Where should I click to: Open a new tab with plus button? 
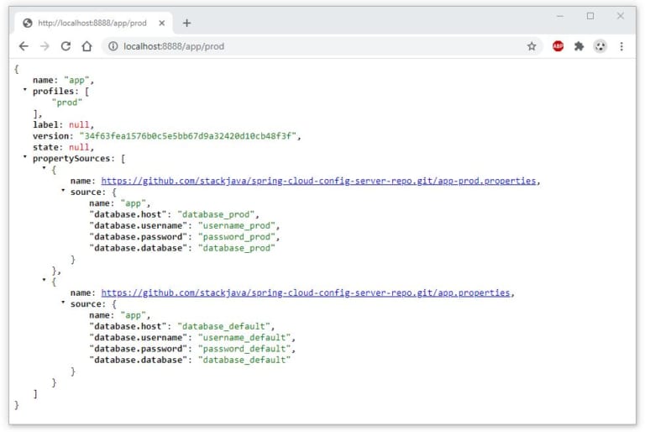coord(186,23)
